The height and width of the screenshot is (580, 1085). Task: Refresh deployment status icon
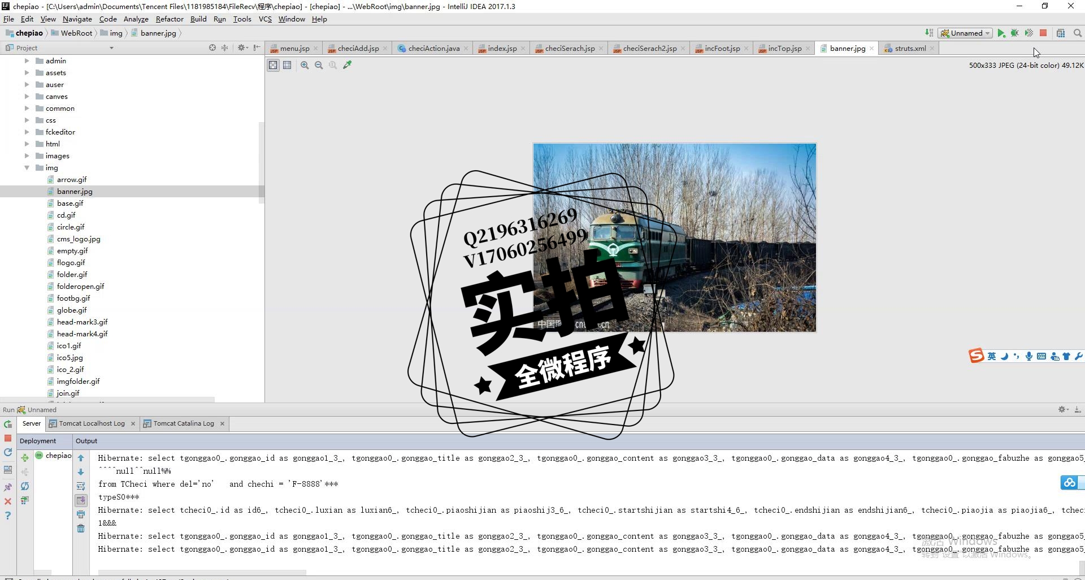(x=25, y=486)
